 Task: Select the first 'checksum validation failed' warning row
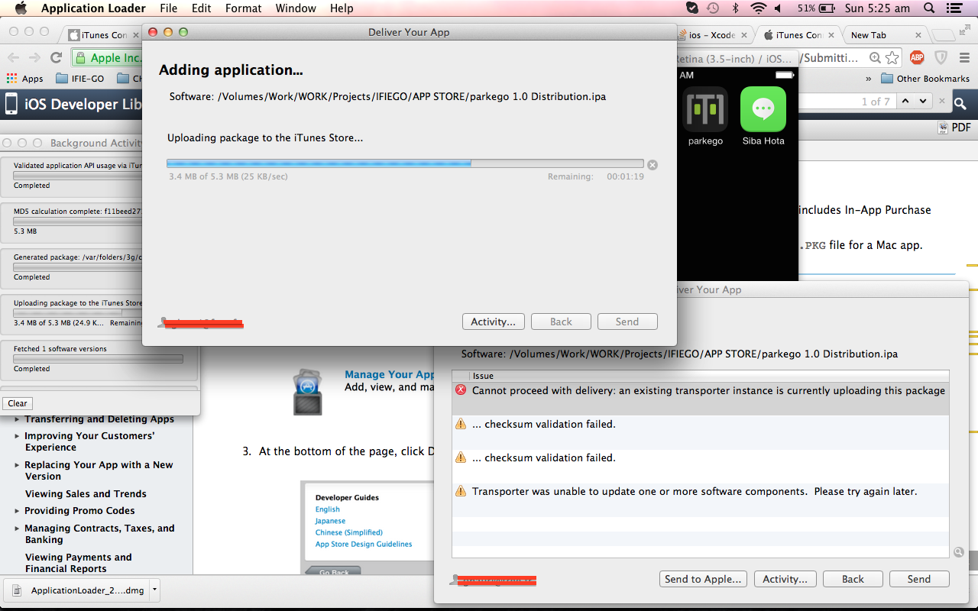[x=701, y=432]
